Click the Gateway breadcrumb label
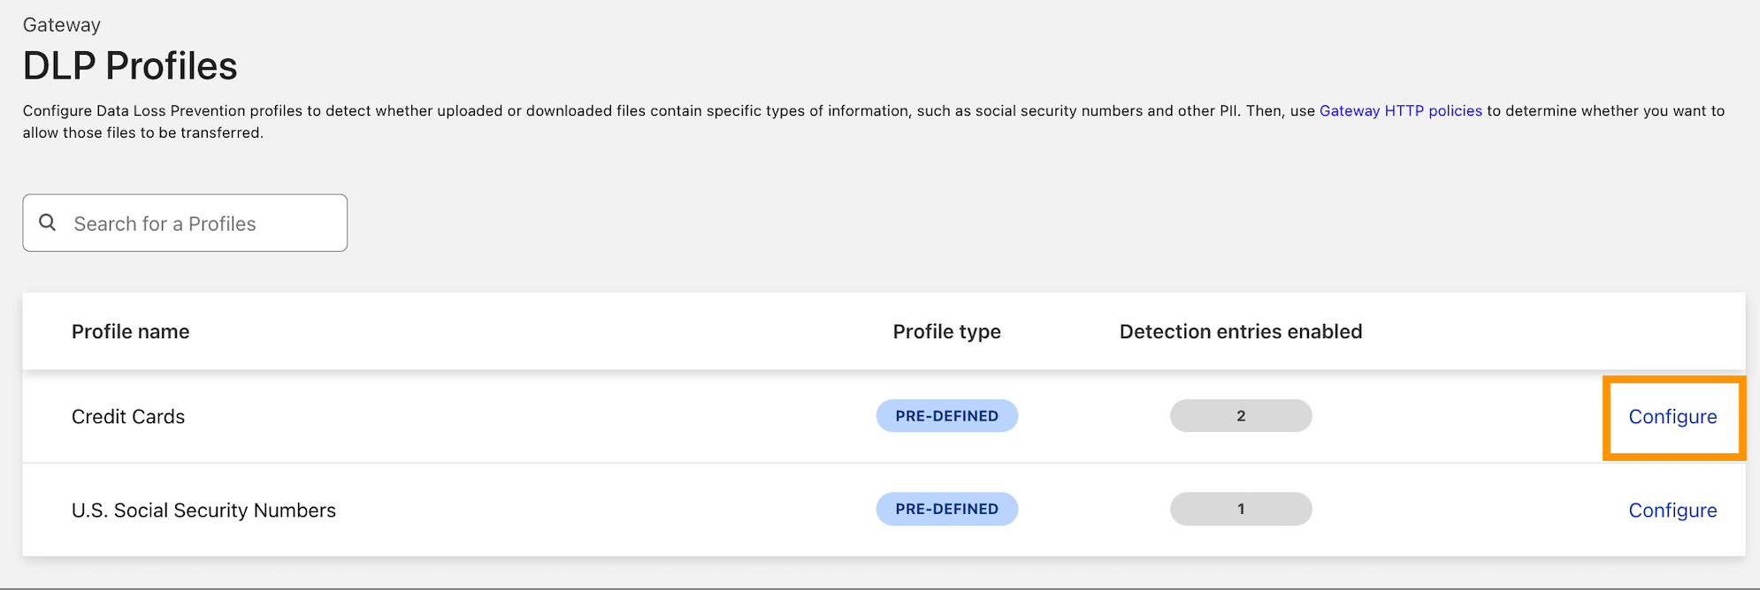The width and height of the screenshot is (1760, 590). tap(62, 25)
